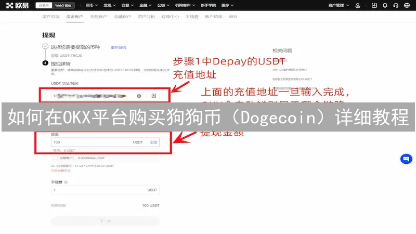Open the headset support icon
The height and width of the screenshot is (234, 416).
(x=396, y=5)
